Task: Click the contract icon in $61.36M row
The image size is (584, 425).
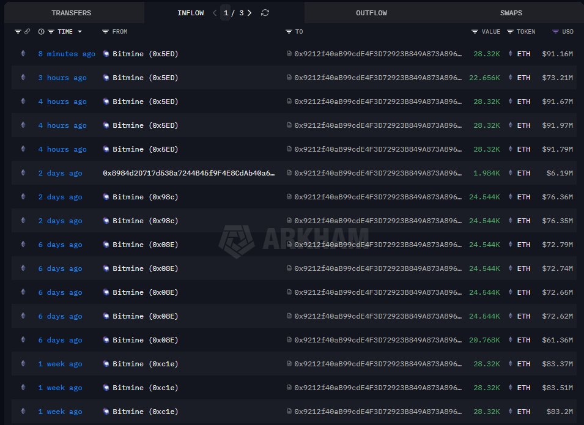Action: pos(289,339)
